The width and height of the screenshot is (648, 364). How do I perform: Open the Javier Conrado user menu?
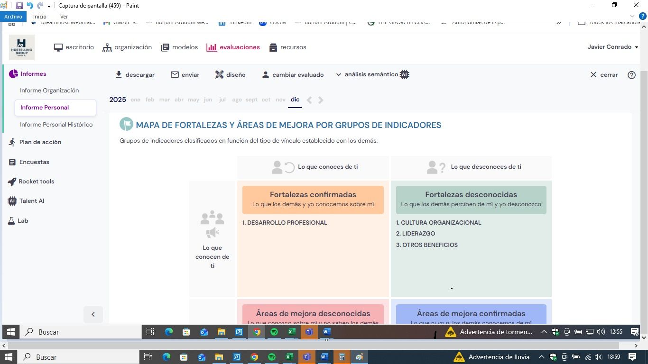(x=612, y=47)
